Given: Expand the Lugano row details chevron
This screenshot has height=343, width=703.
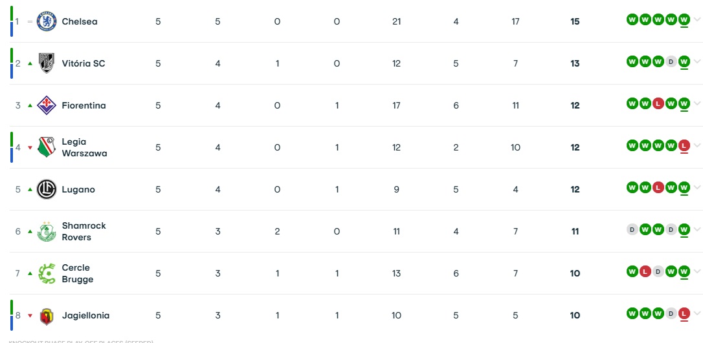Looking at the screenshot, I should (x=697, y=187).
